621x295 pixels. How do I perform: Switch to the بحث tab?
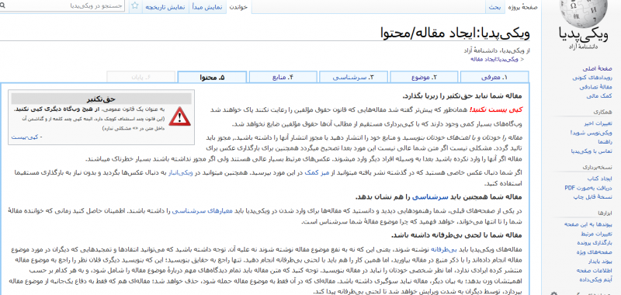(x=494, y=7)
